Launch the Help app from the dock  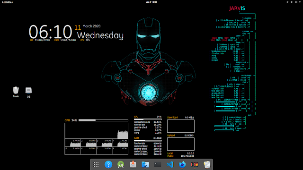coord(108,164)
